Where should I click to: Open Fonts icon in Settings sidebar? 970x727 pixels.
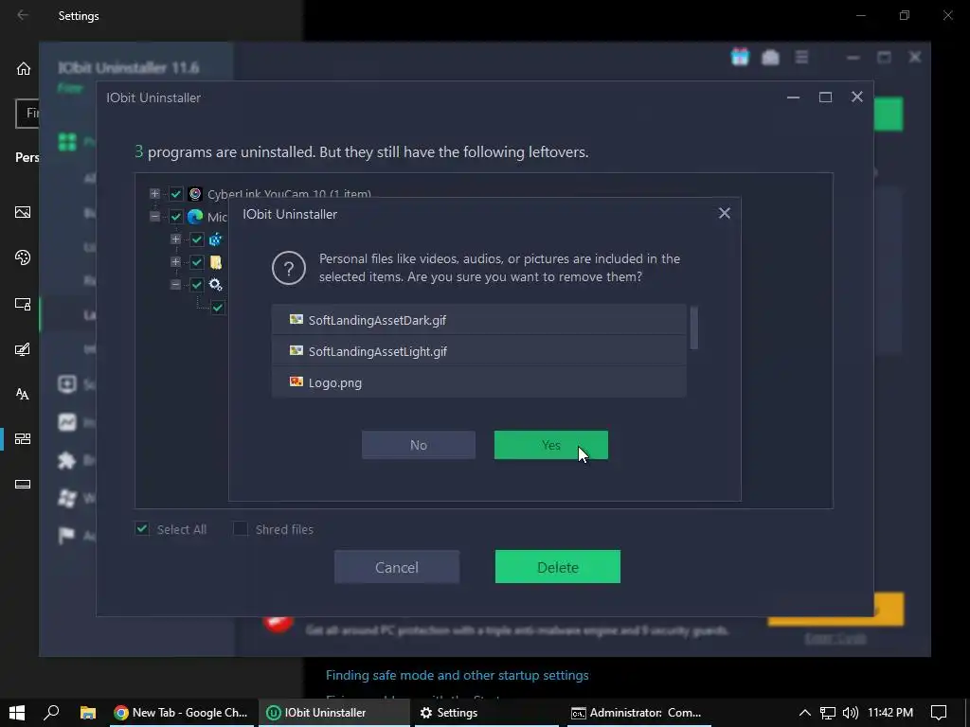23,394
